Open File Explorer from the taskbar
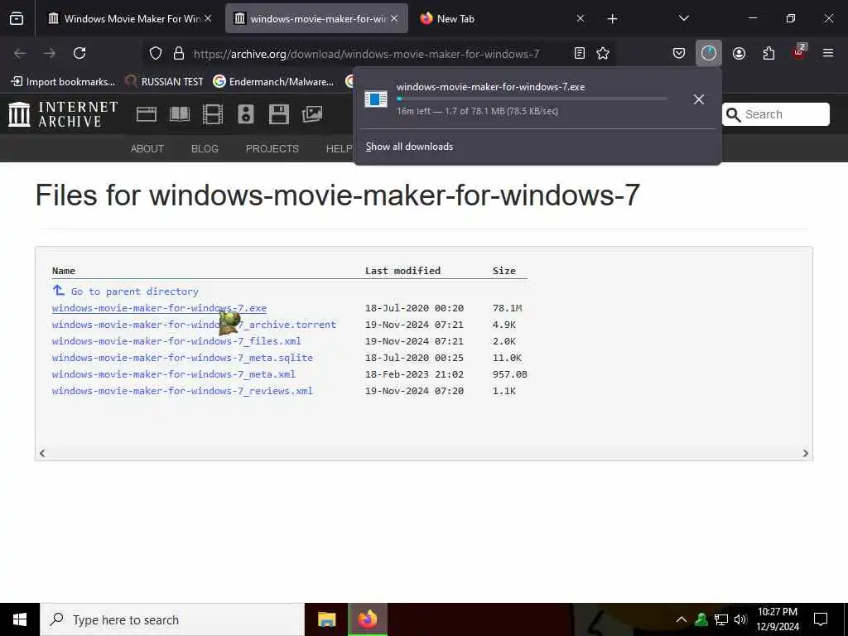Viewport: 848px width, 636px height. click(326, 619)
